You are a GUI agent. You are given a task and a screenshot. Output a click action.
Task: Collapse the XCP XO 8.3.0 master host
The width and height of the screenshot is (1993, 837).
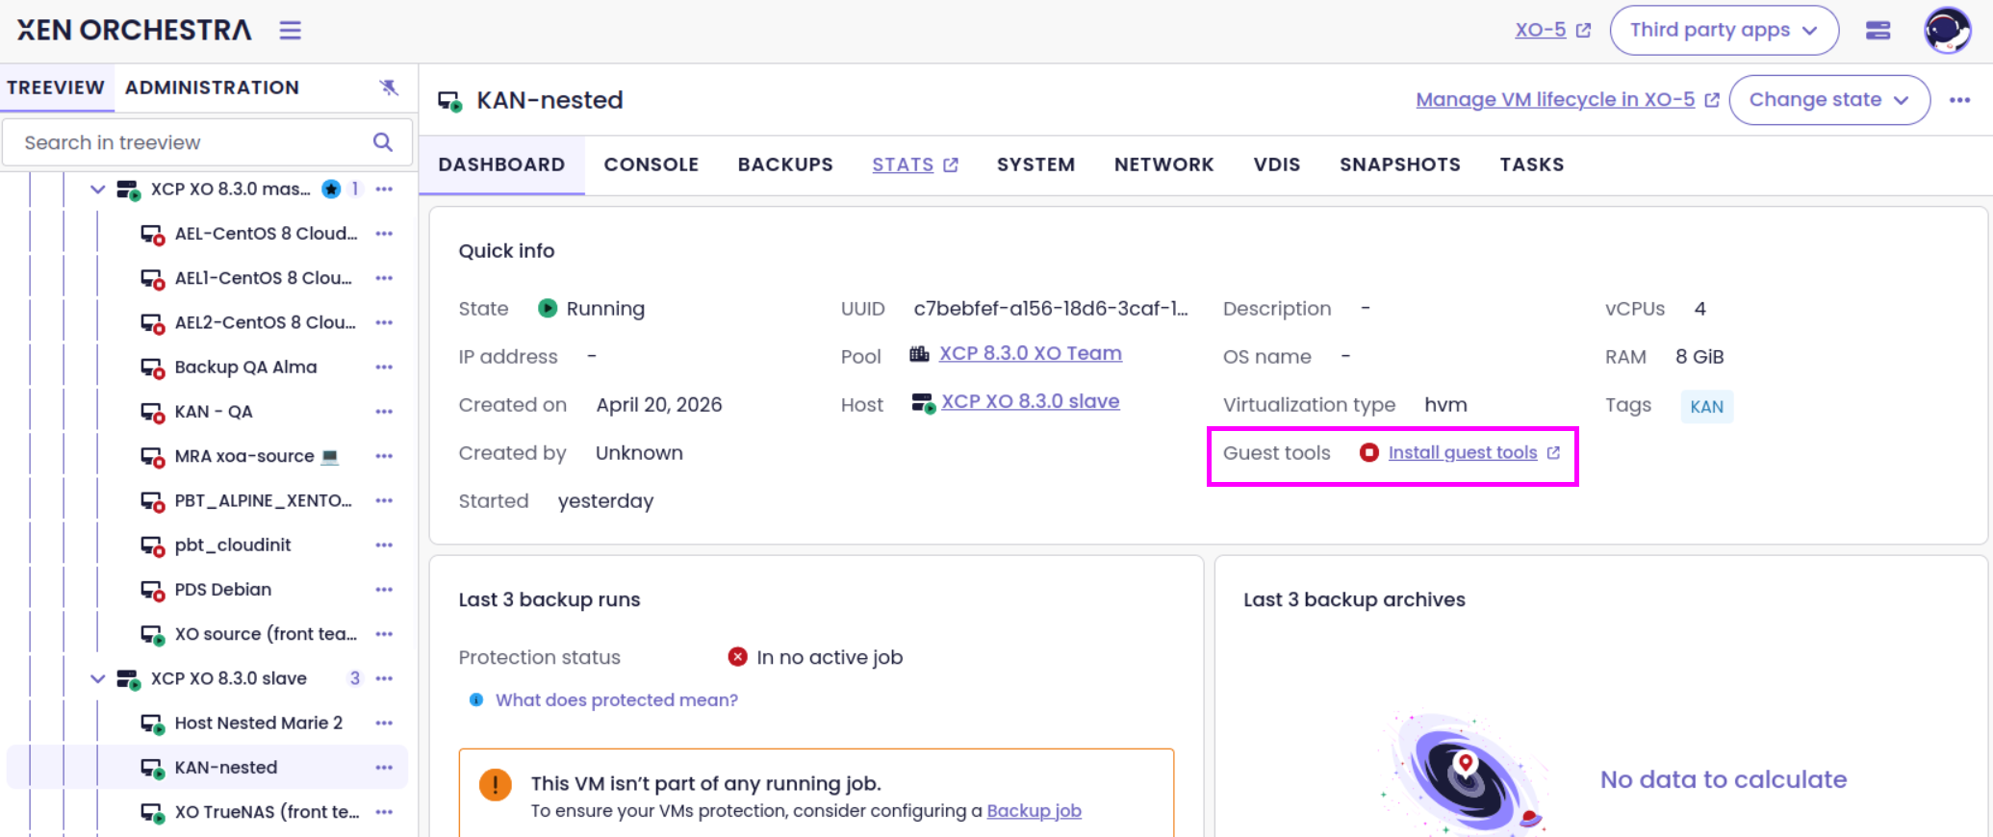point(97,190)
